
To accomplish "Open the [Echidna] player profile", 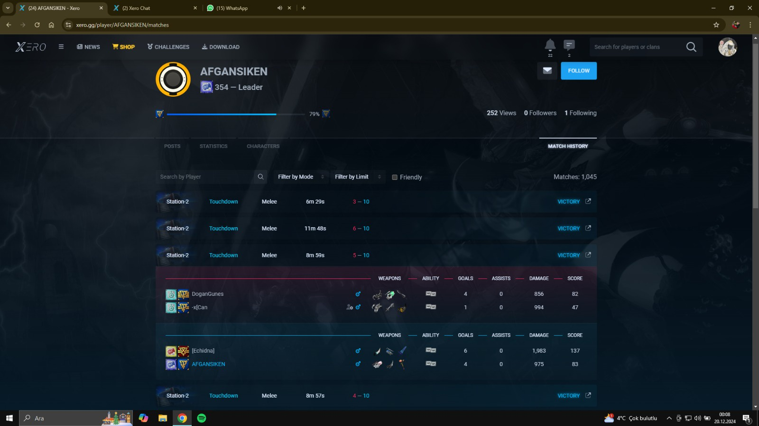I will coord(203,351).
